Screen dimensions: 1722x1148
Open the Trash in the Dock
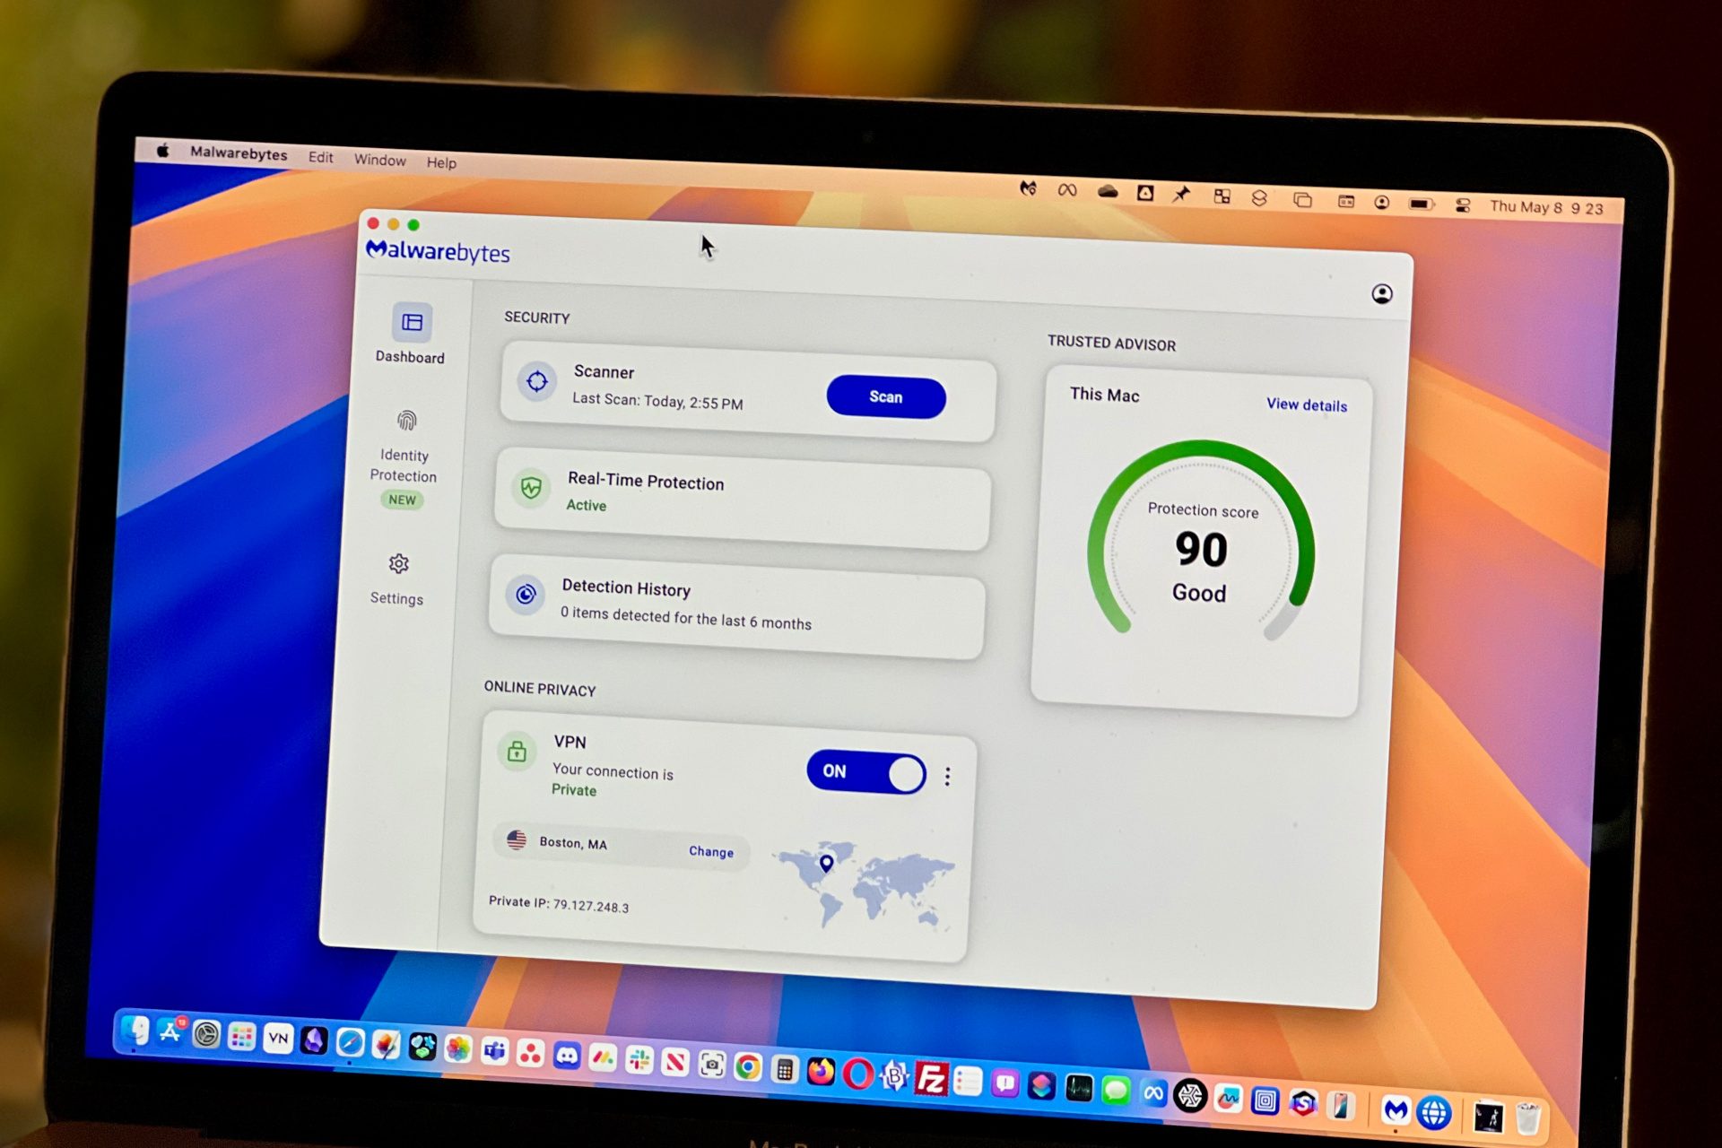click(x=1528, y=1118)
